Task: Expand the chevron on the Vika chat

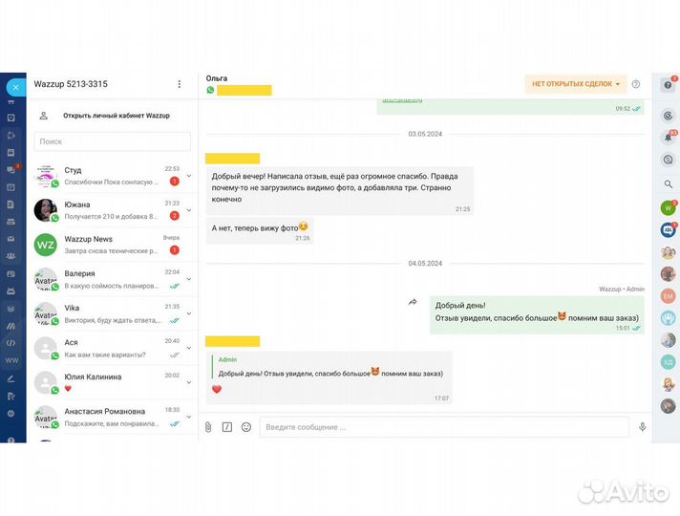Action: click(189, 313)
